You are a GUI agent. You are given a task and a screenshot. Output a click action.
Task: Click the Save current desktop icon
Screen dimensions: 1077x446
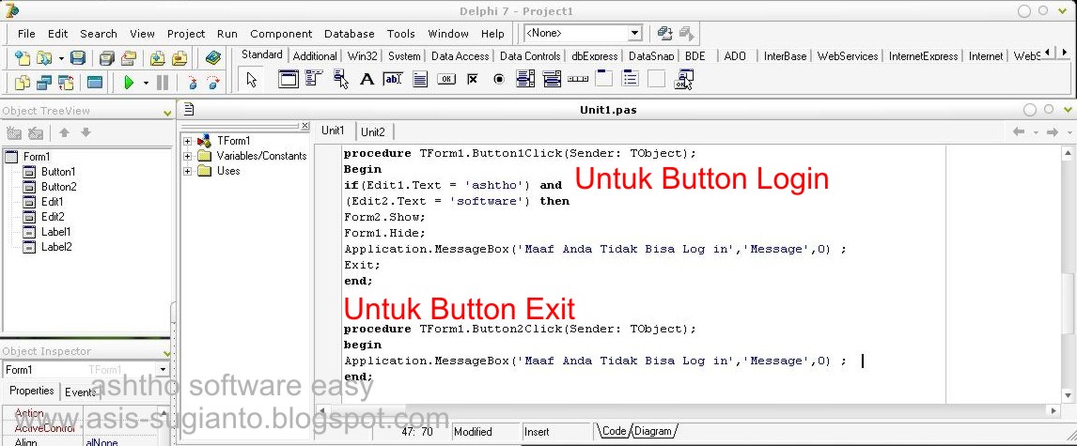tap(664, 33)
